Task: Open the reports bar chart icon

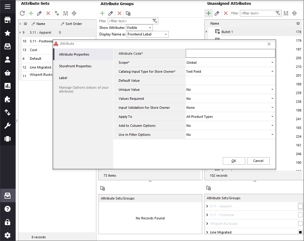Action: point(7,86)
